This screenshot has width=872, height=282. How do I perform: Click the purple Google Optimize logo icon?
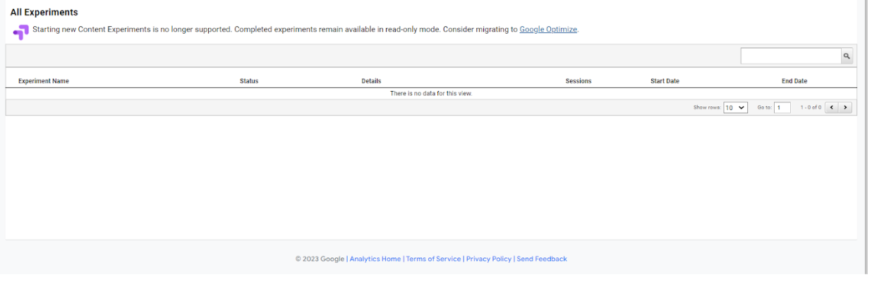click(21, 32)
